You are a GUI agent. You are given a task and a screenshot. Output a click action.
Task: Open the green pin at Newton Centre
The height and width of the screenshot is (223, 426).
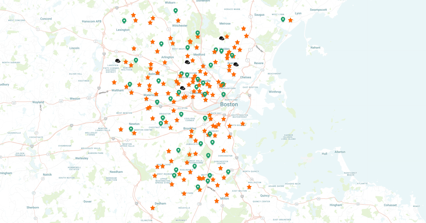tap(131, 129)
